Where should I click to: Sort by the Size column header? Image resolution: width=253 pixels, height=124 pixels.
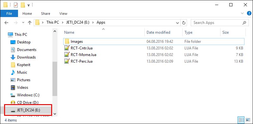click(x=226, y=32)
